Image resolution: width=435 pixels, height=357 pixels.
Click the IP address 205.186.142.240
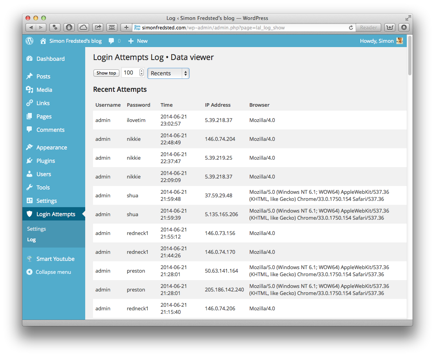point(225,290)
